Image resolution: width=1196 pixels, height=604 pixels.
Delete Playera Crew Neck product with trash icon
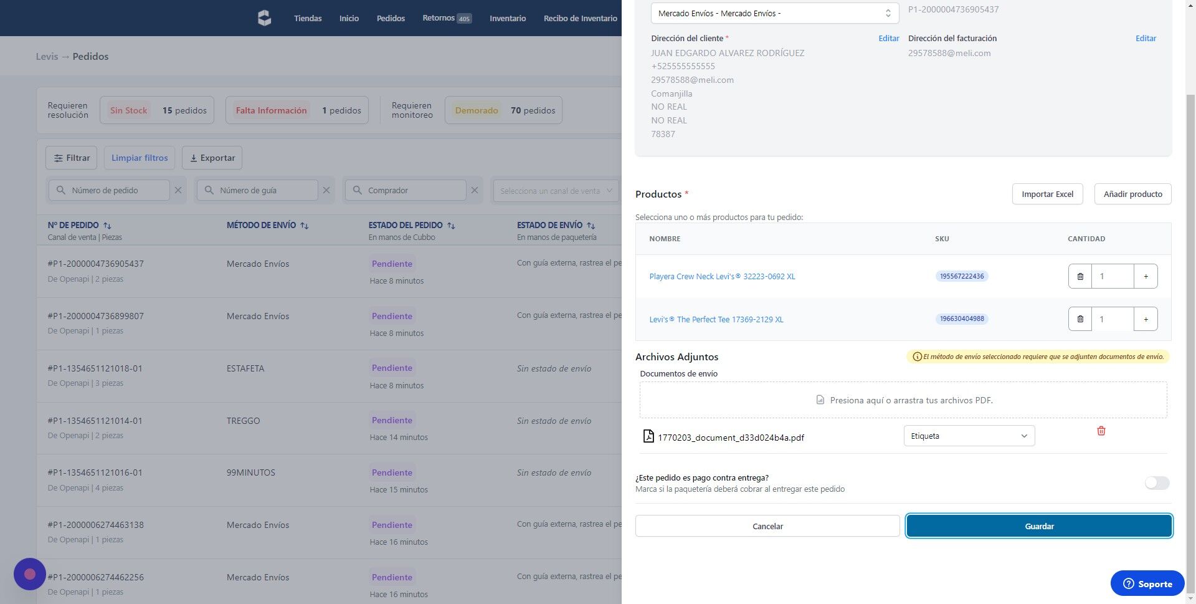(1080, 276)
